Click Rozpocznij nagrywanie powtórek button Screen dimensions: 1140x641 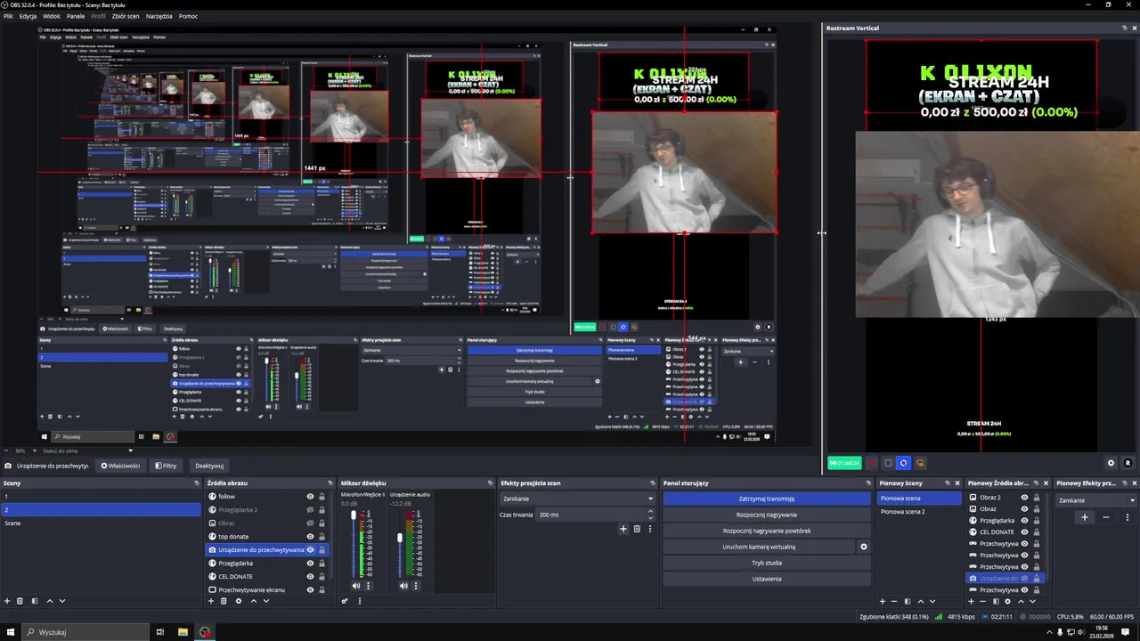(767, 531)
